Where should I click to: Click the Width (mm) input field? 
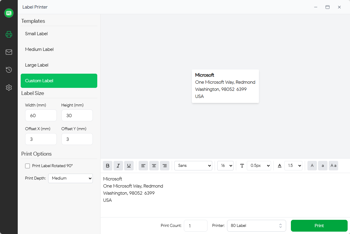point(41,115)
